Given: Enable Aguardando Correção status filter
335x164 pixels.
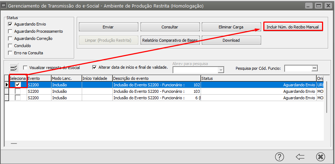Looking at the screenshot, I should (x=10, y=38).
